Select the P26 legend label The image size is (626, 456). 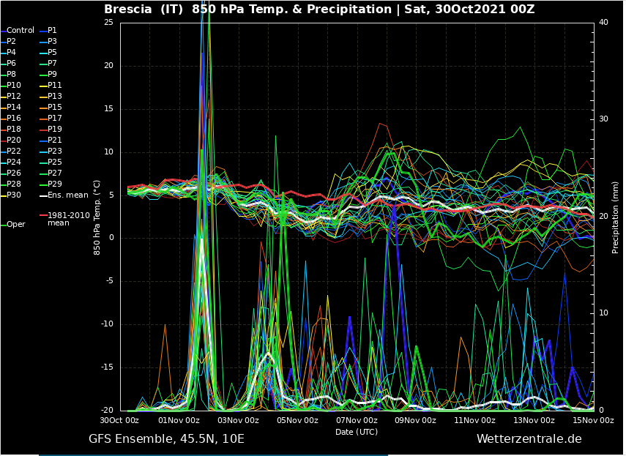click(14, 173)
